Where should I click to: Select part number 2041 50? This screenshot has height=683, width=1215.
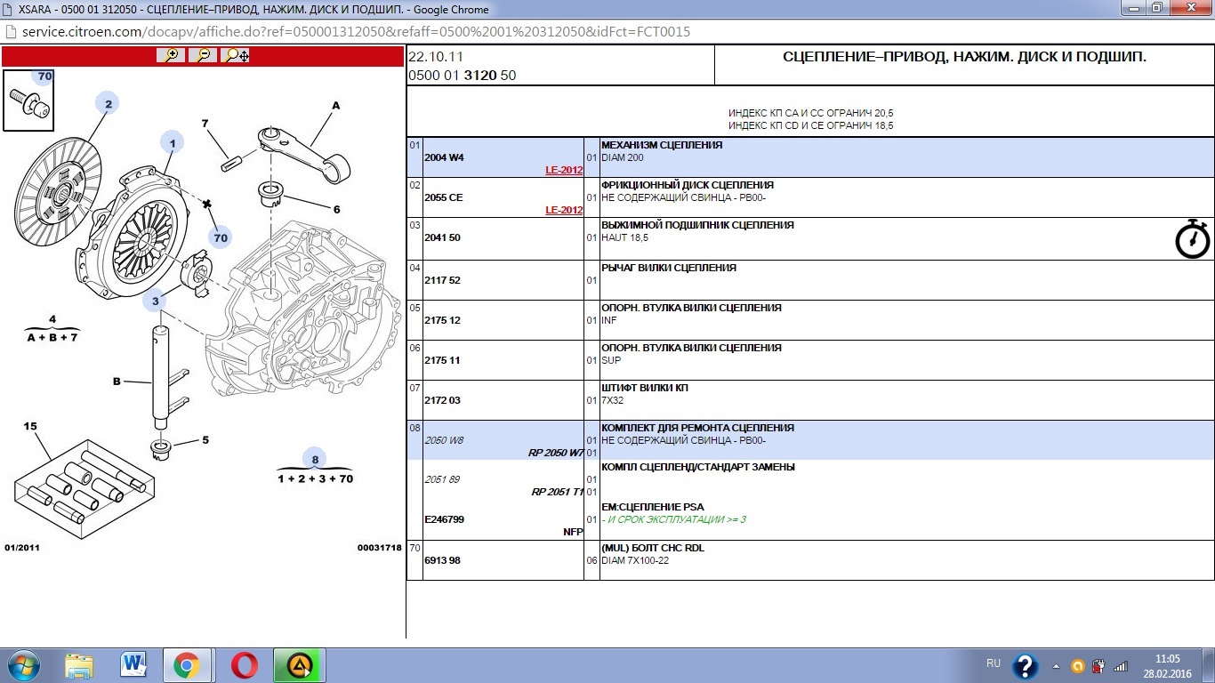pos(442,237)
